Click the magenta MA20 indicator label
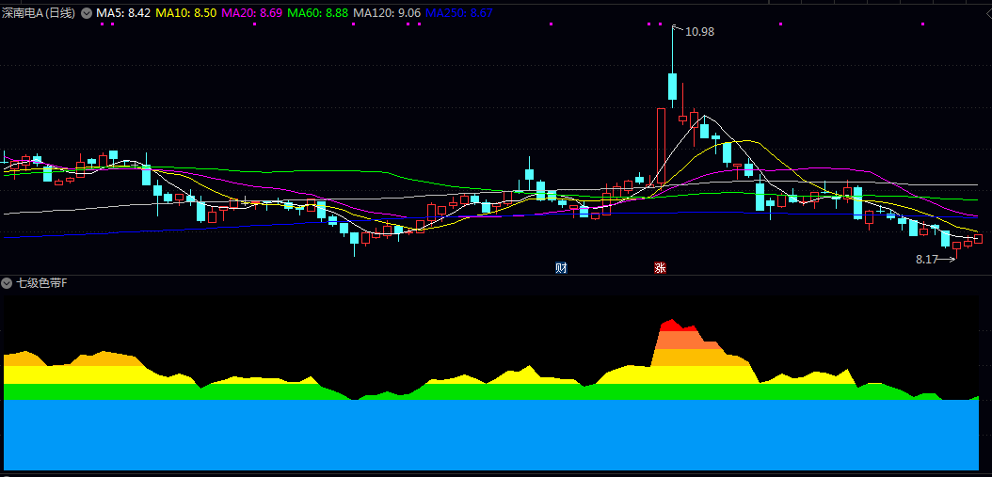992x477 pixels. [x=250, y=14]
